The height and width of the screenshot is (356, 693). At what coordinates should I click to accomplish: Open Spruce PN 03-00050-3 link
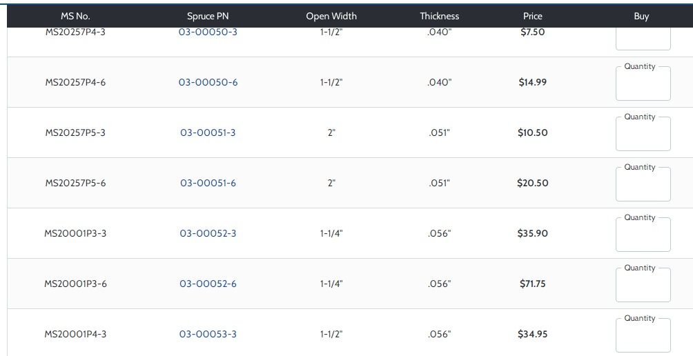point(208,32)
